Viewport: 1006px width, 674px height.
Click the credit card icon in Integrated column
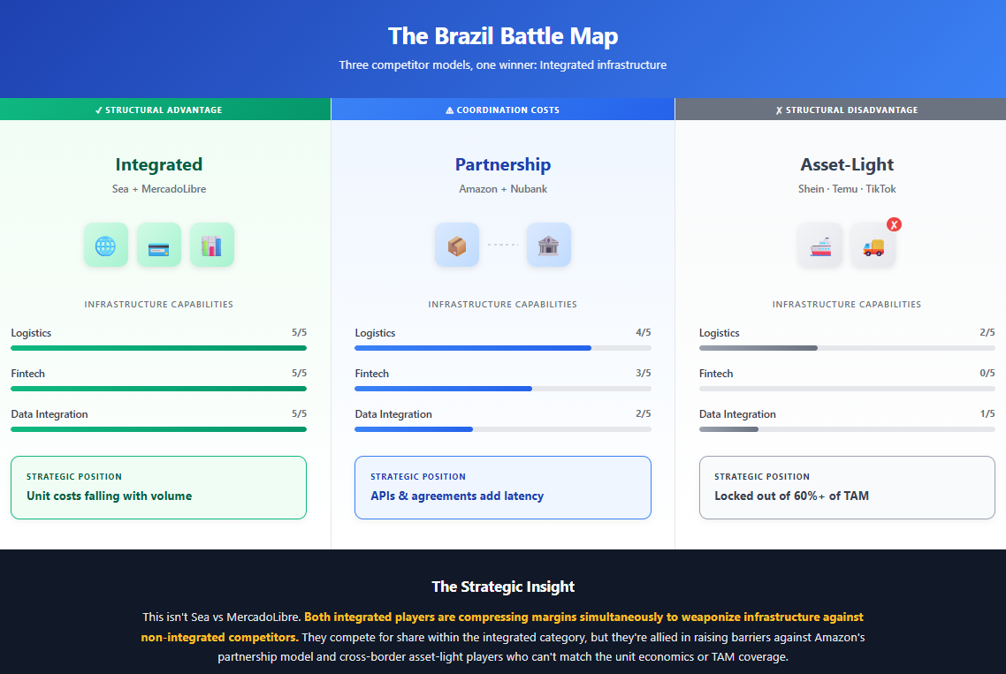click(159, 245)
